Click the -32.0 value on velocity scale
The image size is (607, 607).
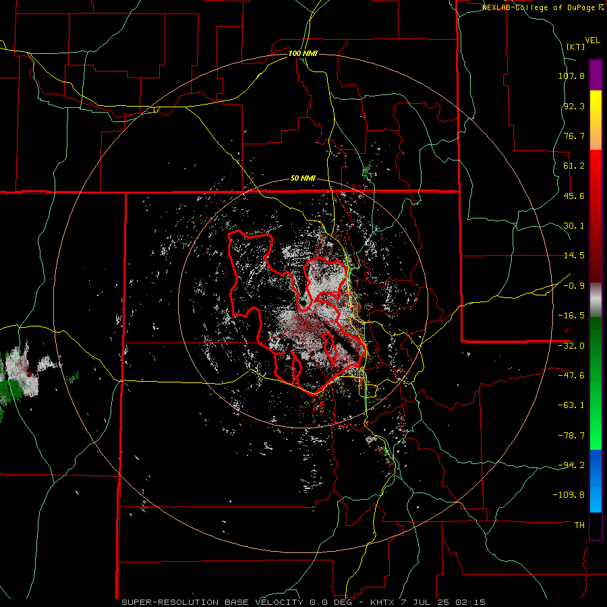571,346
